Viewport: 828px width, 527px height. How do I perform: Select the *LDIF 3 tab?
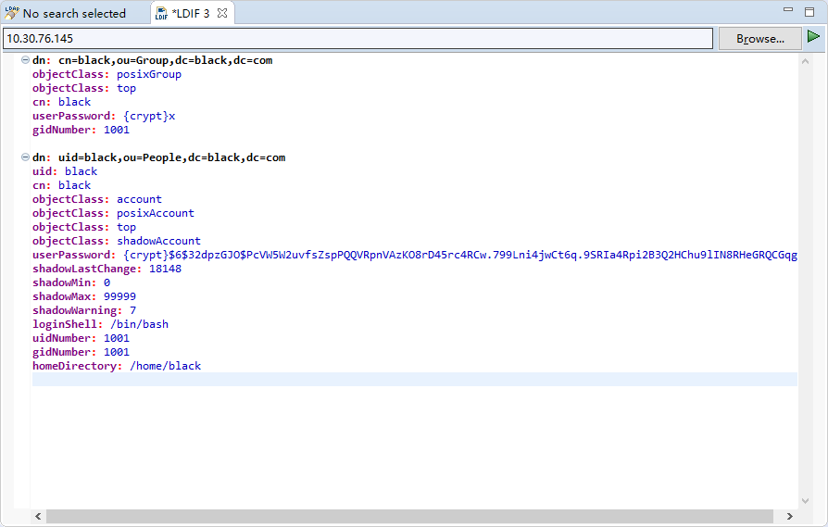[x=190, y=13]
